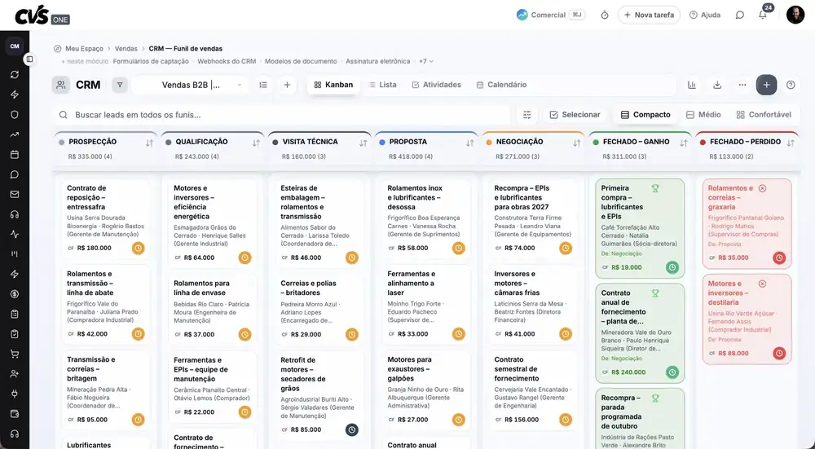
Task: Sort the PROSPECÇÃO column
Action: pyautogui.click(x=149, y=143)
